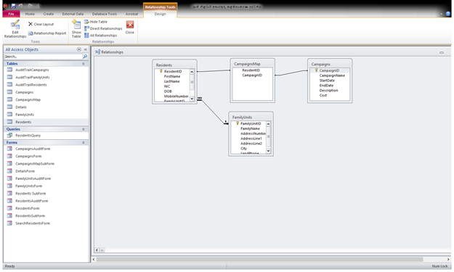454x272 pixels.
Task: Open the ResidentsForm form
Action: (x=27, y=208)
